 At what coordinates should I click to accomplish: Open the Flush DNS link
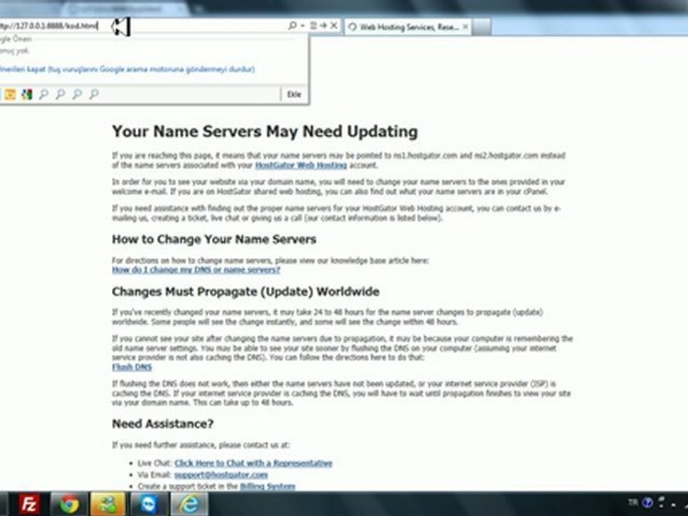point(132,367)
